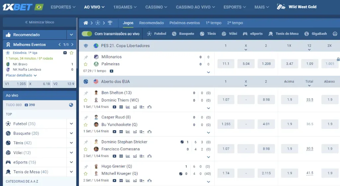This screenshot has width=340, height=186.
Task: Filter live events by GigaBash
Action: point(315,34)
